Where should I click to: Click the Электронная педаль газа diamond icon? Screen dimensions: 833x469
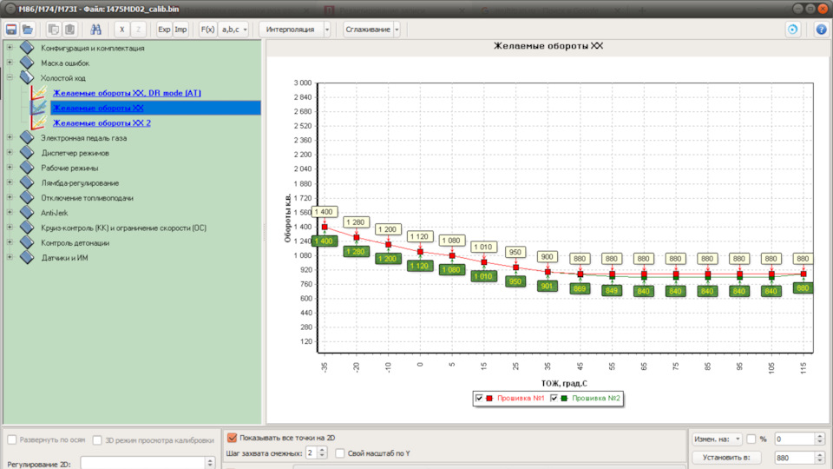tap(27, 137)
